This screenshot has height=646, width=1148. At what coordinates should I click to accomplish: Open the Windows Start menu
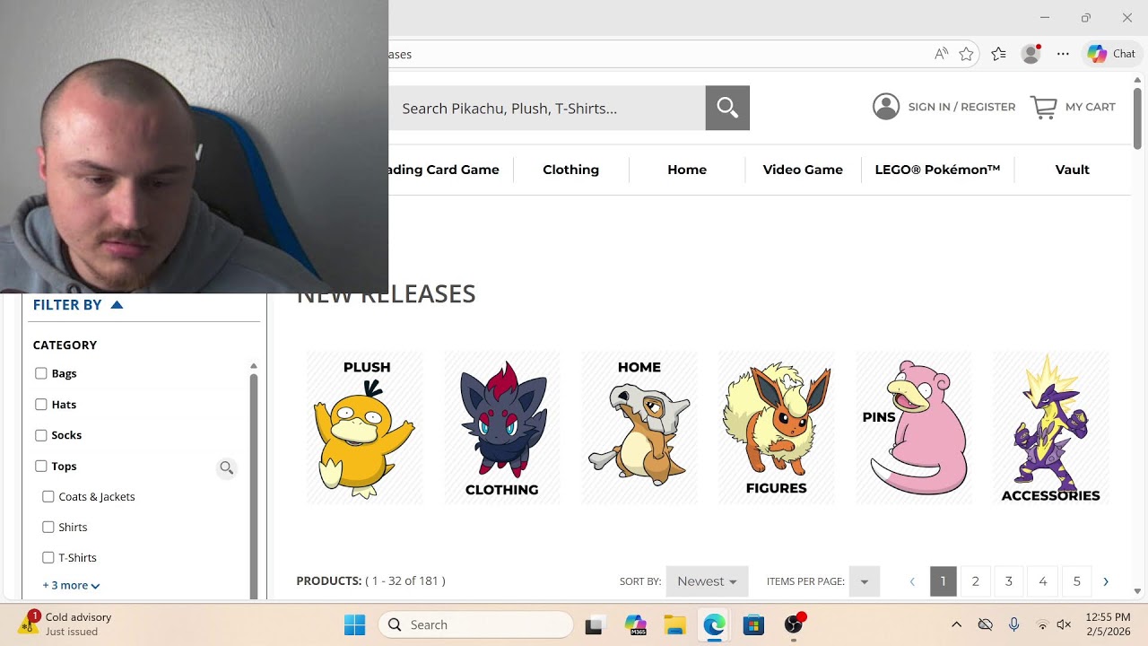[x=355, y=624]
